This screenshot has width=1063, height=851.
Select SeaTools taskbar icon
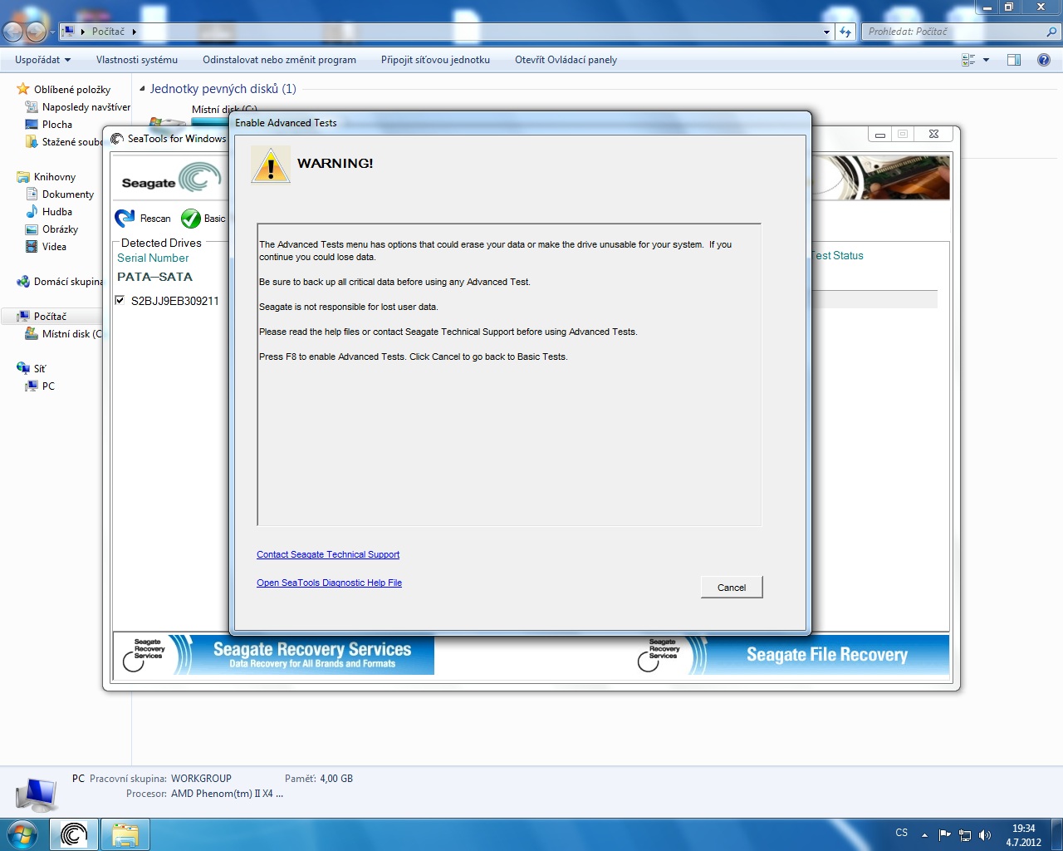point(74,834)
